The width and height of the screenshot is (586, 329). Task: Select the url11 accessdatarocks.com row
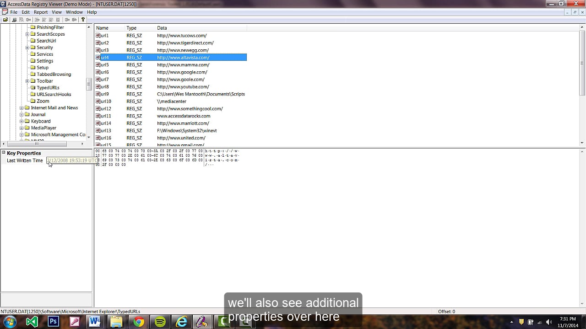point(171,116)
